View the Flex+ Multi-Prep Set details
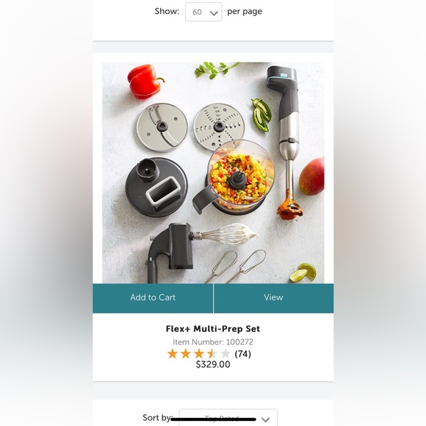This screenshot has height=426, width=426. click(273, 298)
